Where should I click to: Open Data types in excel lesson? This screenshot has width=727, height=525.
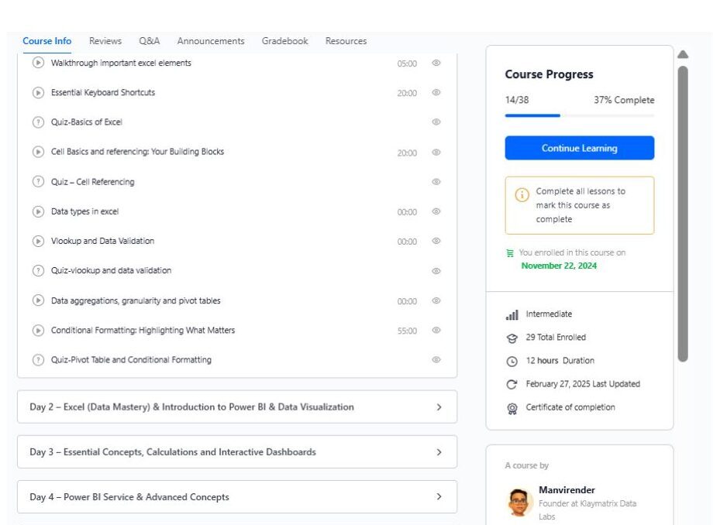click(84, 211)
